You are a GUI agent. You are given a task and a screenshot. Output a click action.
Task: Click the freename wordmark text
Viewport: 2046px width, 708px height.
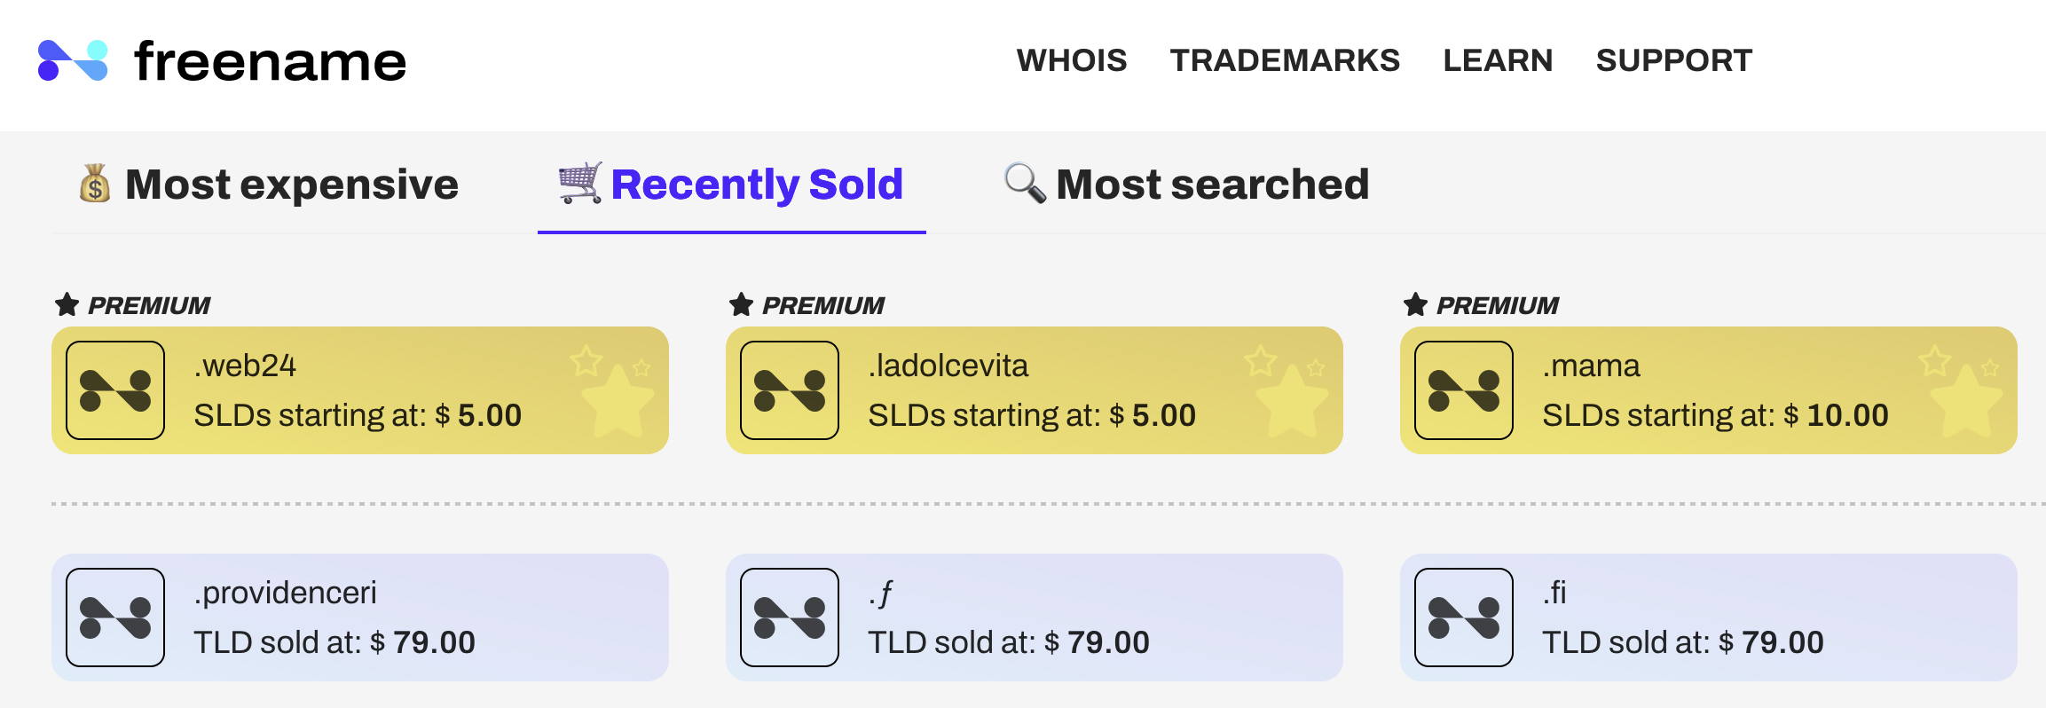(270, 62)
